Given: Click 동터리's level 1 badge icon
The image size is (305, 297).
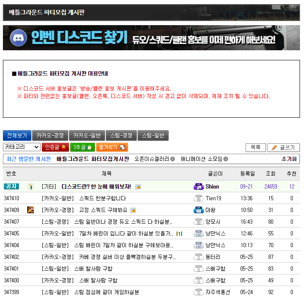Looking at the screenshot, I should (199, 257).
